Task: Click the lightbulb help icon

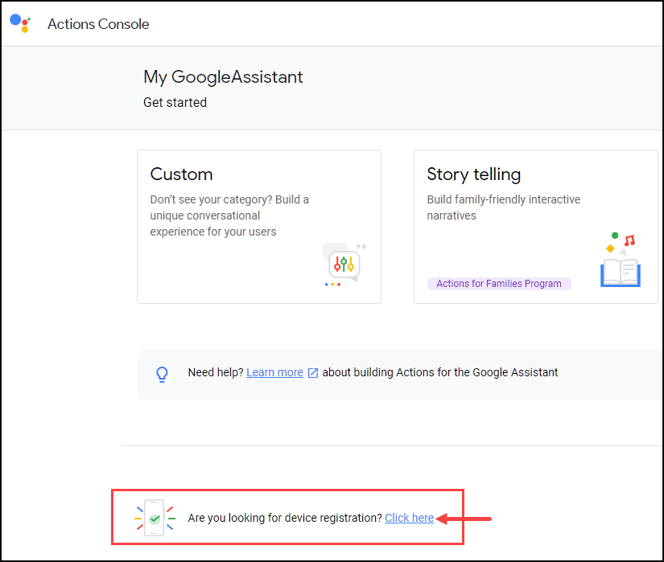Action: tap(163, 374)
